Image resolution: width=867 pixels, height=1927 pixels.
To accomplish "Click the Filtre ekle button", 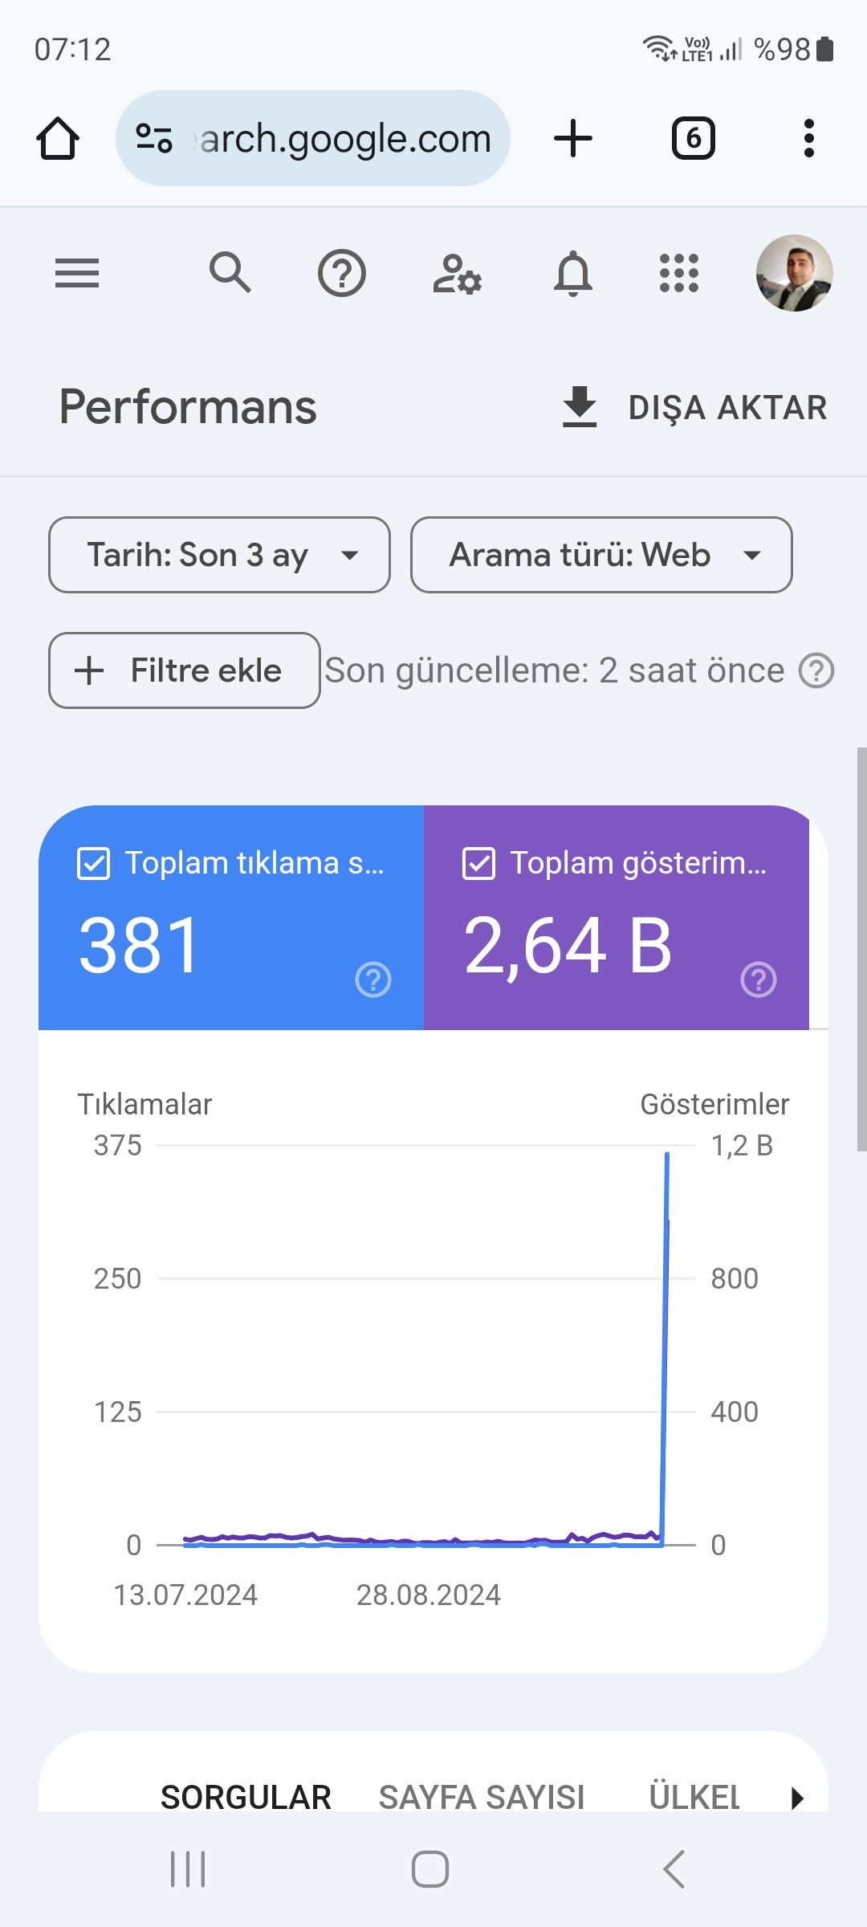I will click(185, 670).
